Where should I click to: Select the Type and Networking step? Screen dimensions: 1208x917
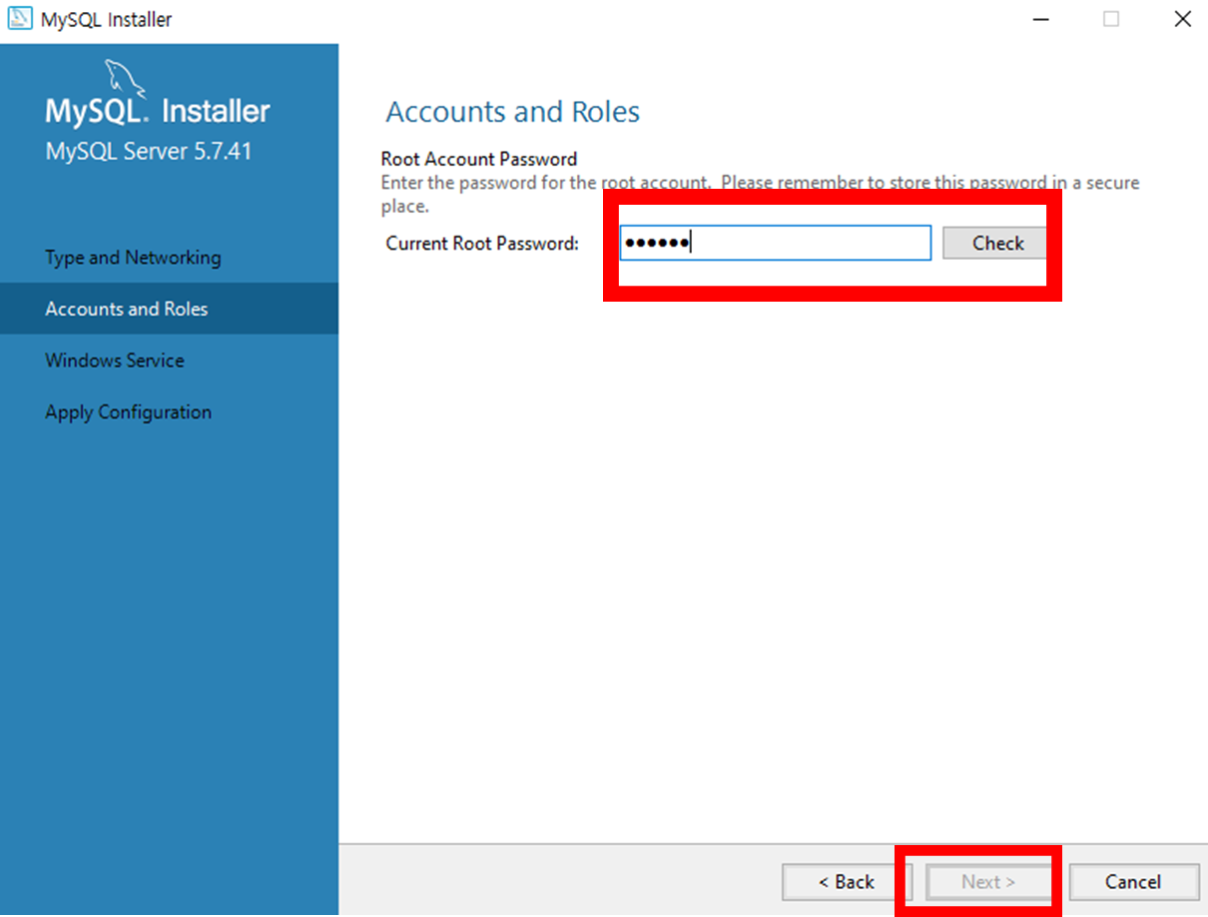click(170, 258)
